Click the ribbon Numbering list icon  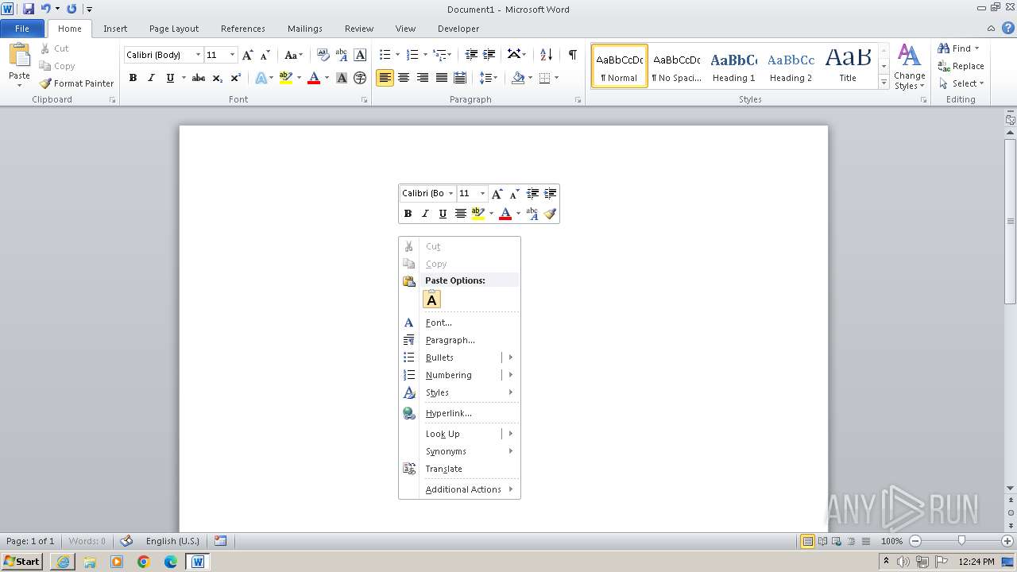412,55
